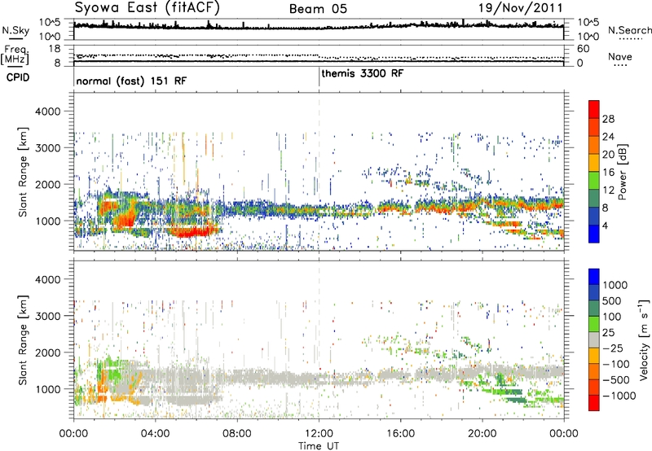The height and width of the screenshot is (451, 652).
Task: Click the 'Time UT' axis title
Action: (319, 446)
